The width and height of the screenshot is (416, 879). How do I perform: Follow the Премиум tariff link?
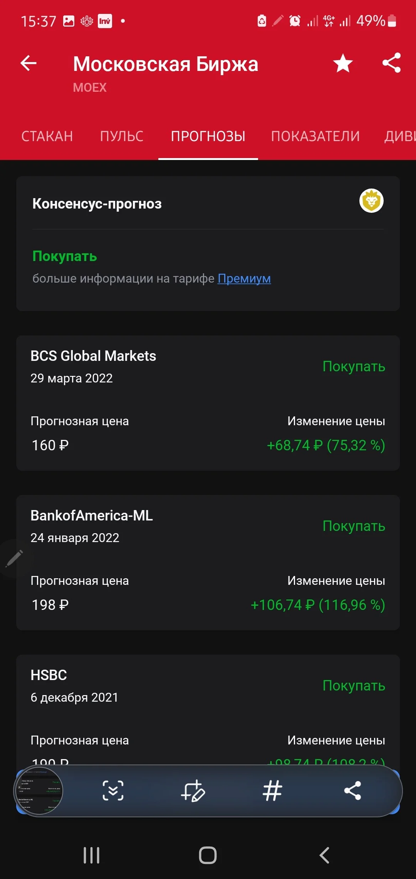coord(244,278)
